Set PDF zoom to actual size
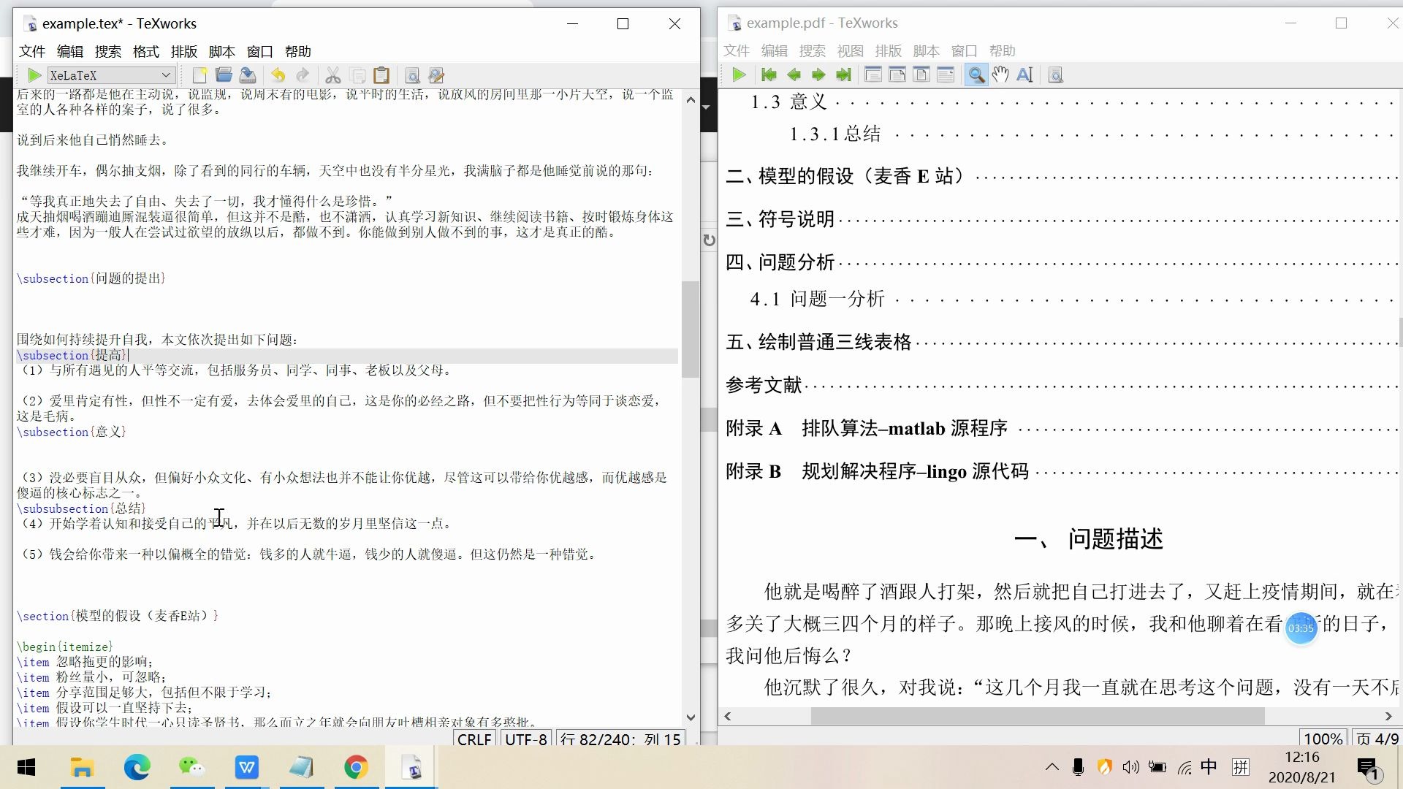The image size is (1403, 789). point(872,75)
